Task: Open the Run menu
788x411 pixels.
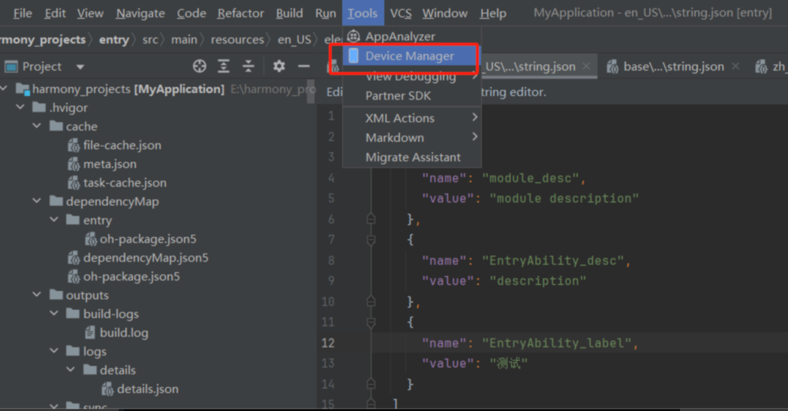Action: coord(325,13)
